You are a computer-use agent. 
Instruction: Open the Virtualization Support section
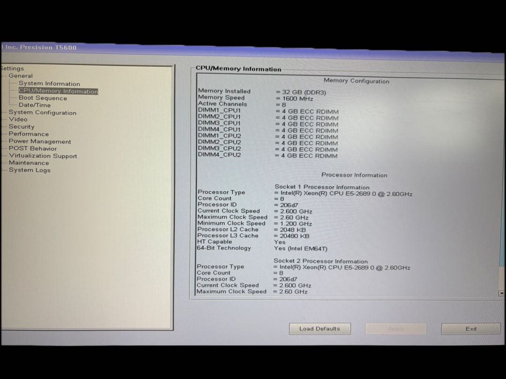tap(43, 155)
